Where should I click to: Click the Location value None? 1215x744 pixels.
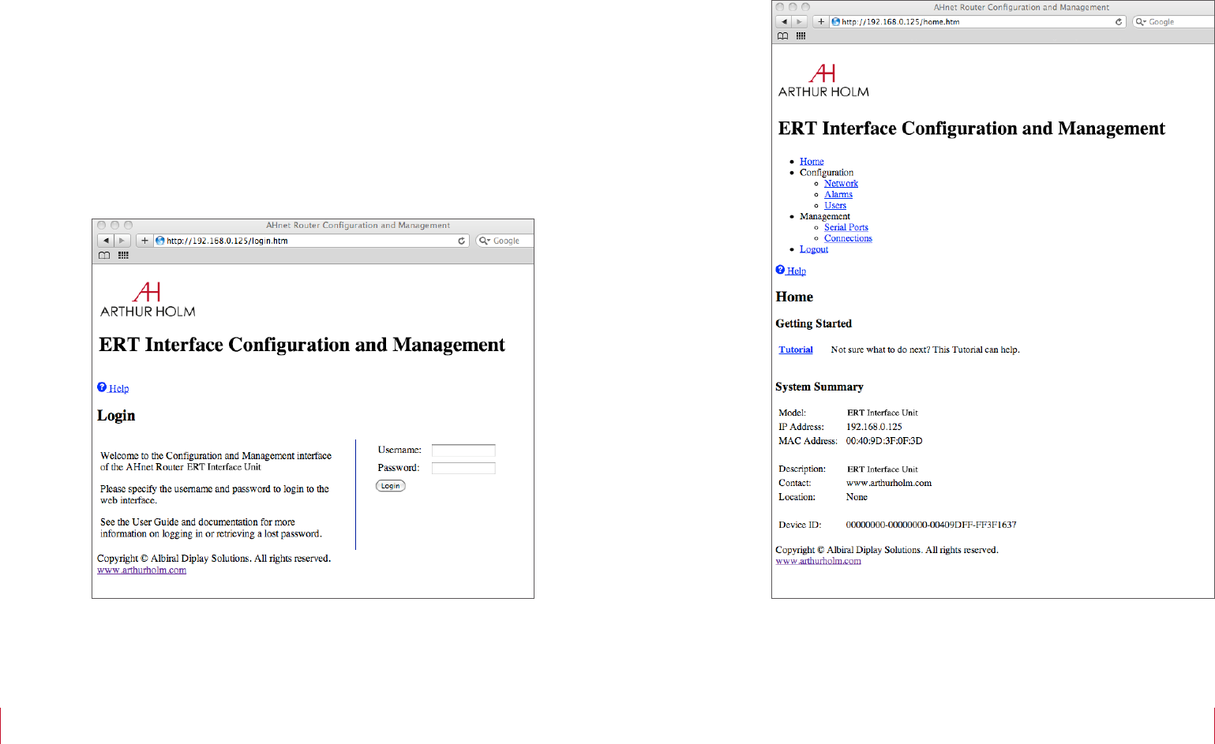click(x=857, y=498)
